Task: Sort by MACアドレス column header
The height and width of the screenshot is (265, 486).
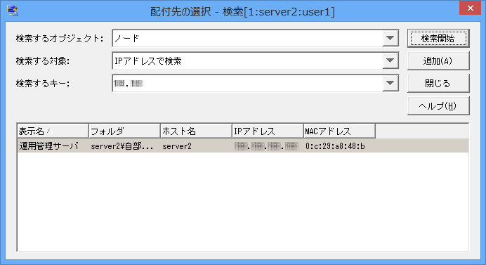Action: point(339,131)
